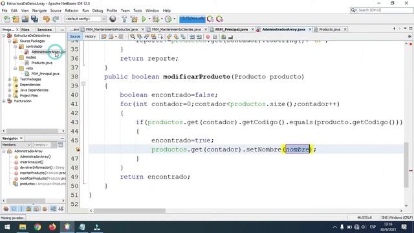
Task: Click the Find Previous Occurrence editor icon
Action: tap(140, 37)
